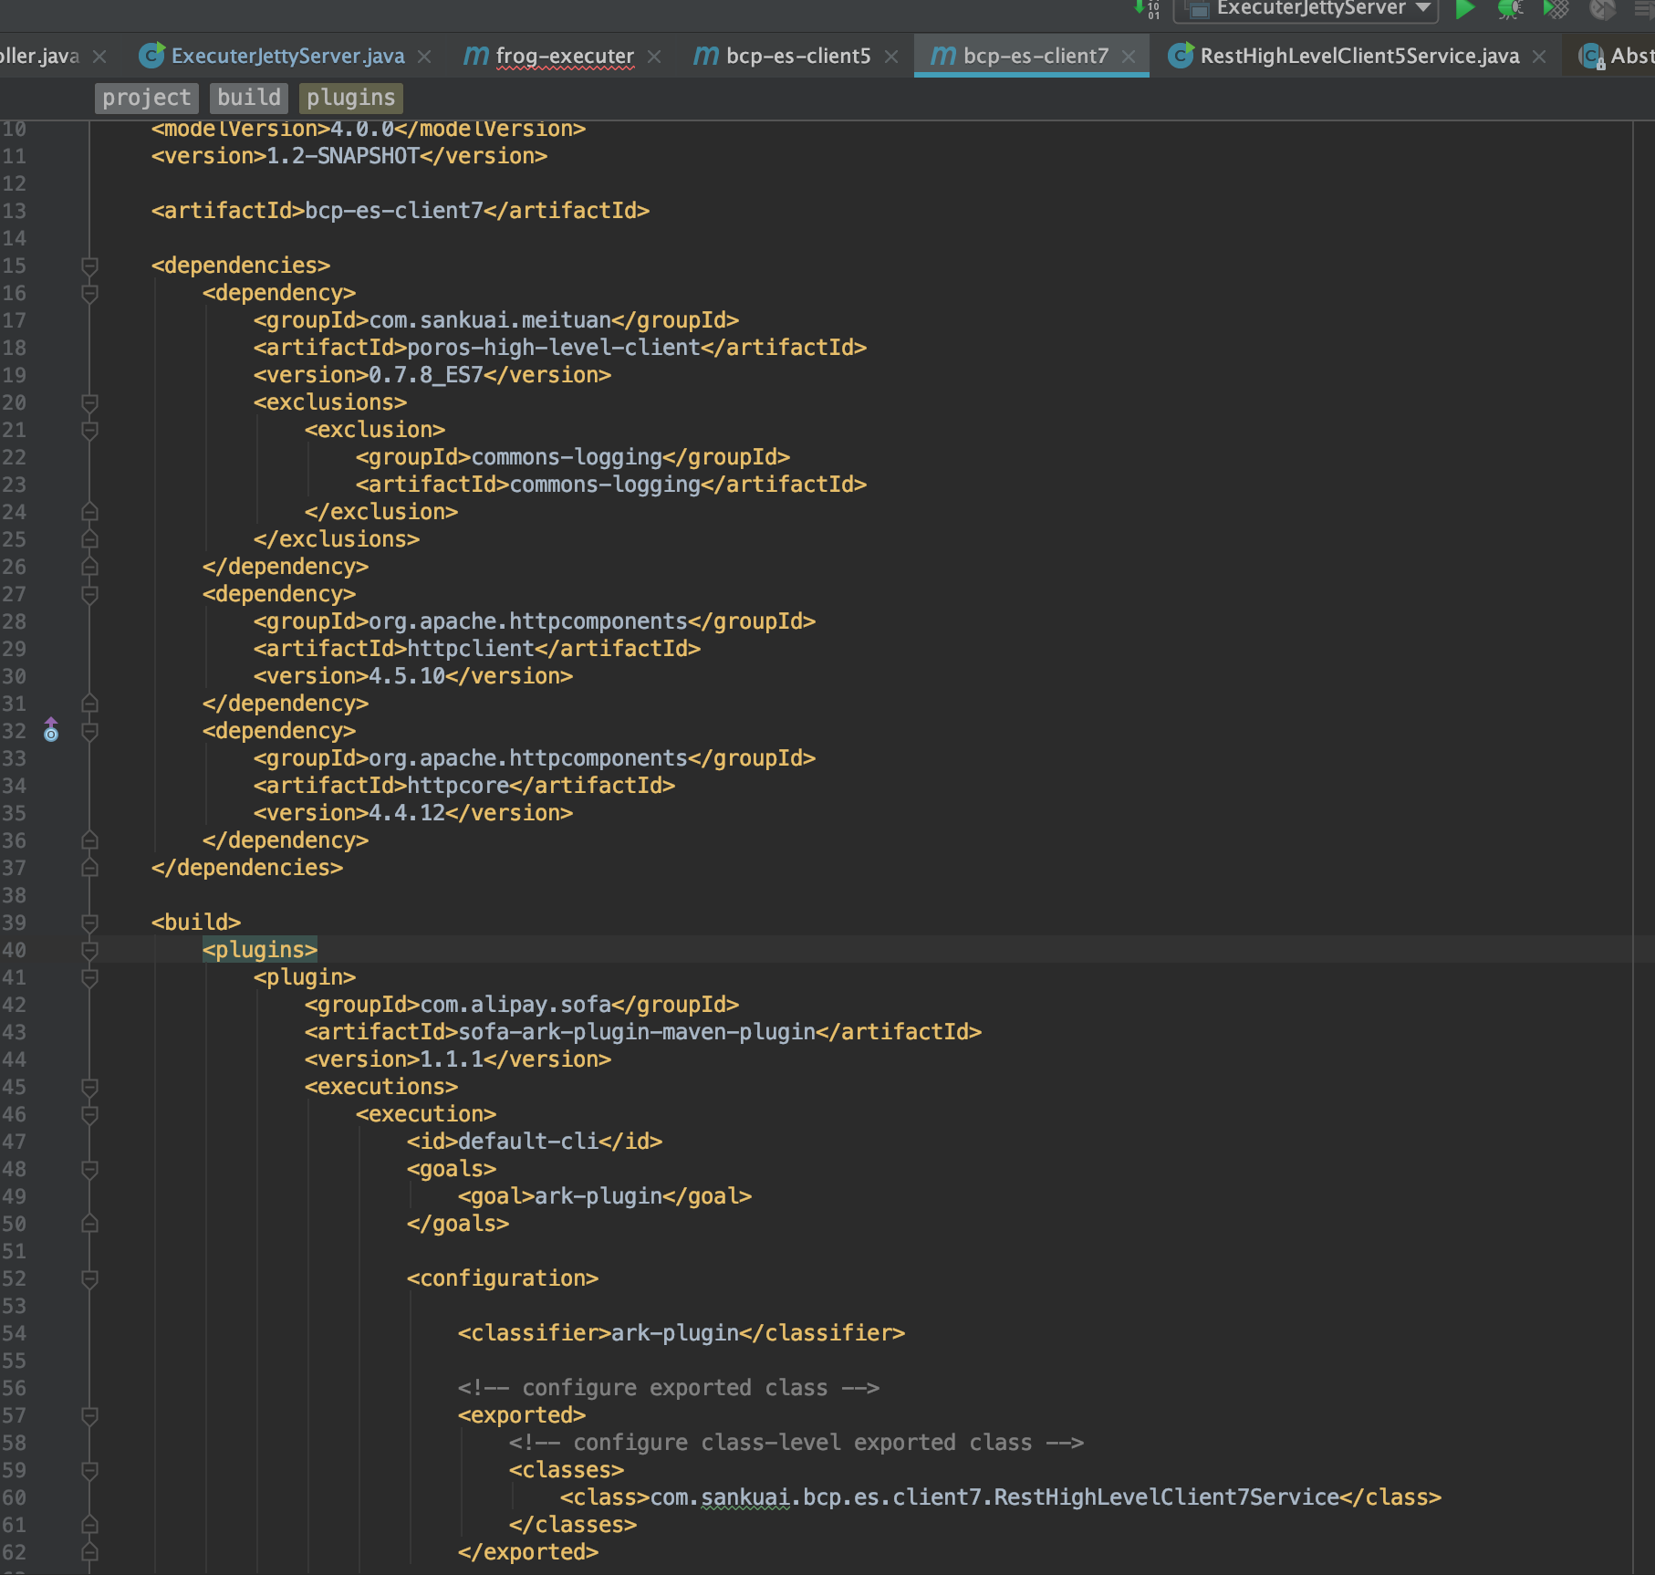Run the ExecuterJettyServer configuration with green play icon
The height and width of the screenshot is (1575, 1655).
click(x=1464, y=9)
